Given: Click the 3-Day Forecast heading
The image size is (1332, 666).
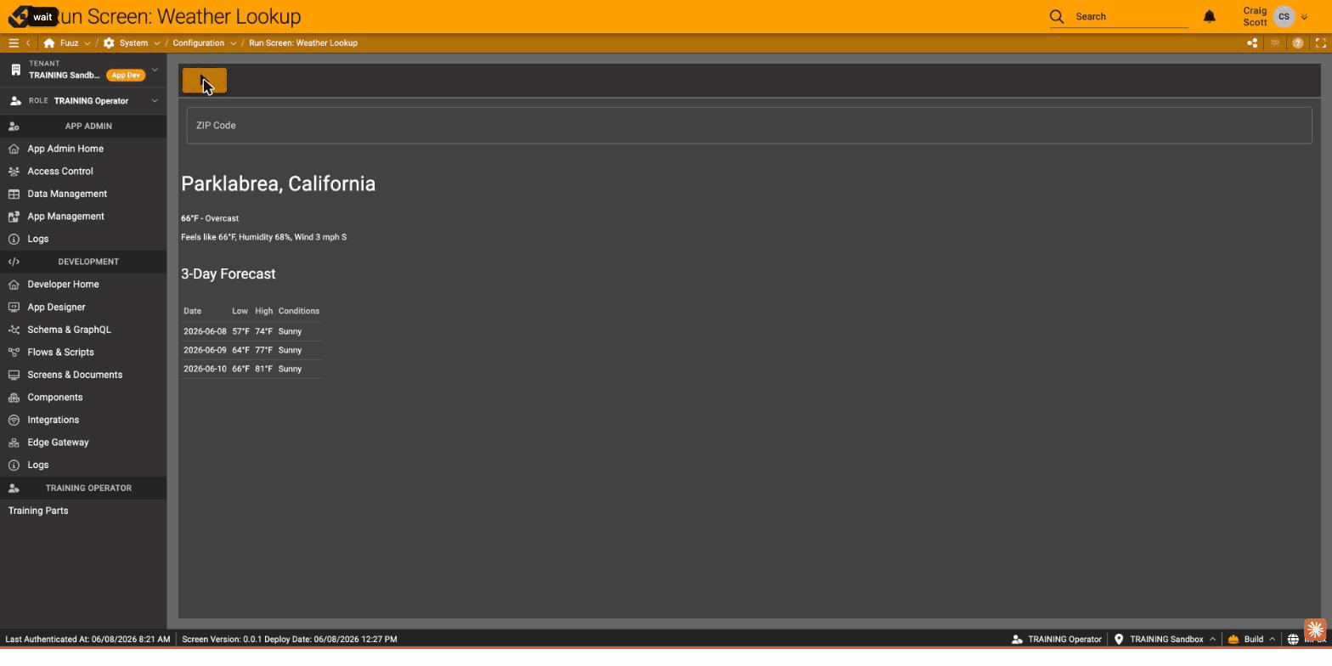Looking at the screenshot, I should point(229,274).
